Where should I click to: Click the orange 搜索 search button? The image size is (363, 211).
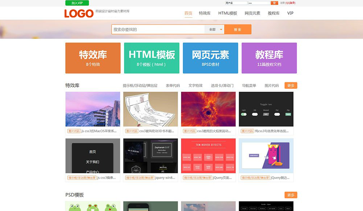click(x=238, y=29)
